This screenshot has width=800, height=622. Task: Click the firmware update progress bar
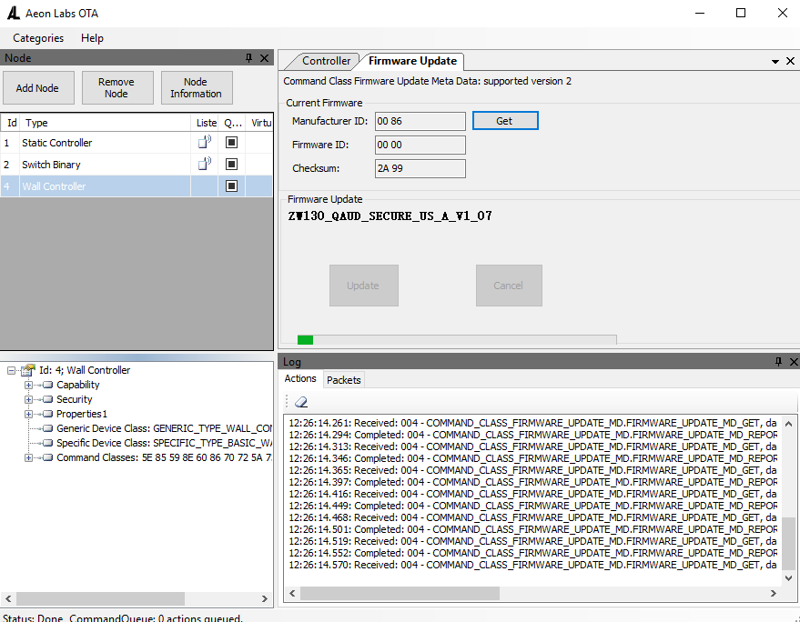pyautogui.click(x=457, y=339)
